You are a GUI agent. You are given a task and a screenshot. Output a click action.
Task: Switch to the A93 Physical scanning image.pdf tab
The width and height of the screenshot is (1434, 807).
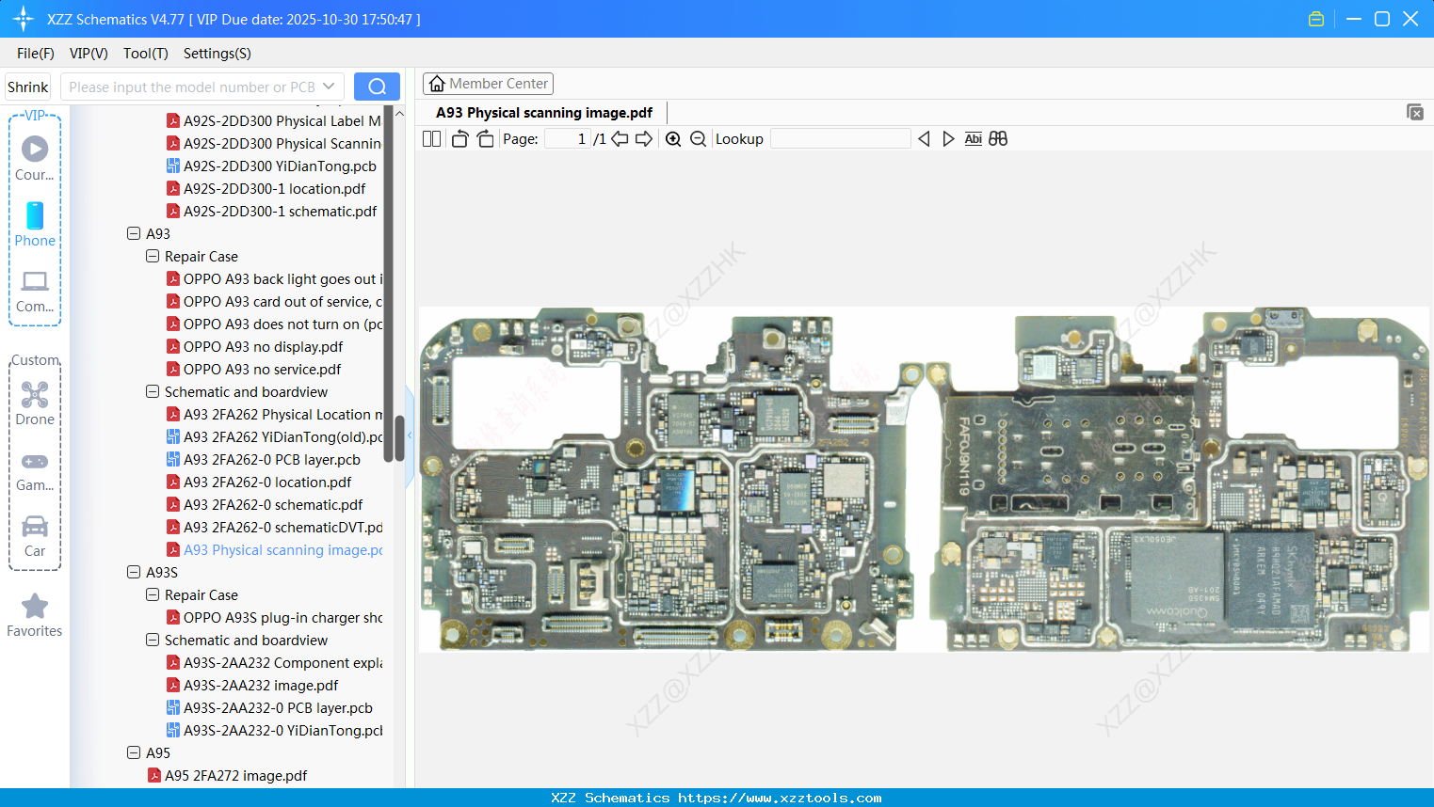(543, 112)
